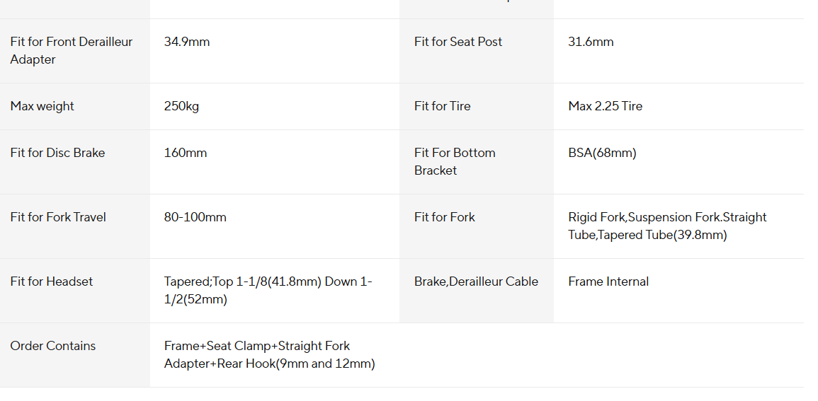Select the 250kg value
The height and width of the screenshot is (401, 818).
tap(181, 106)
